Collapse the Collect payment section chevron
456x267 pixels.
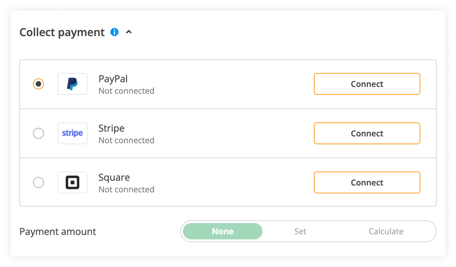pos(129,32)
